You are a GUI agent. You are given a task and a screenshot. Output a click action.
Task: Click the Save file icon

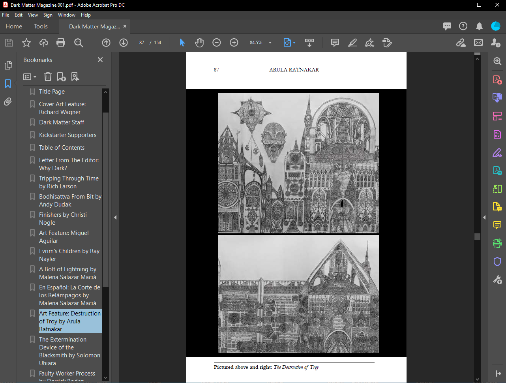tap(9, 43)
